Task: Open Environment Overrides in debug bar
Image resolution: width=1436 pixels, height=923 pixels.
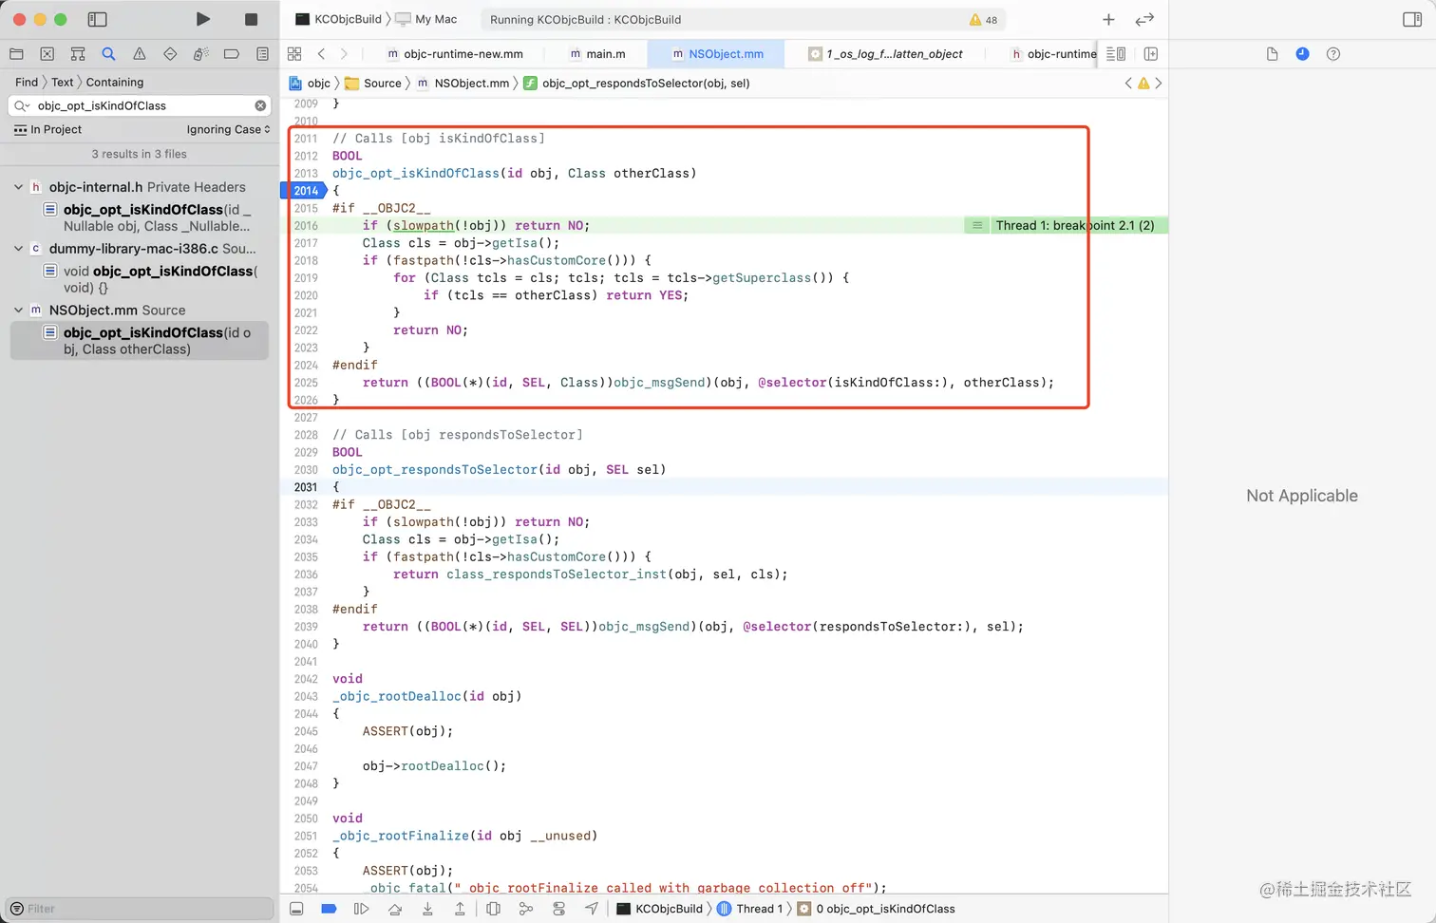Action: tap(558, 909)
